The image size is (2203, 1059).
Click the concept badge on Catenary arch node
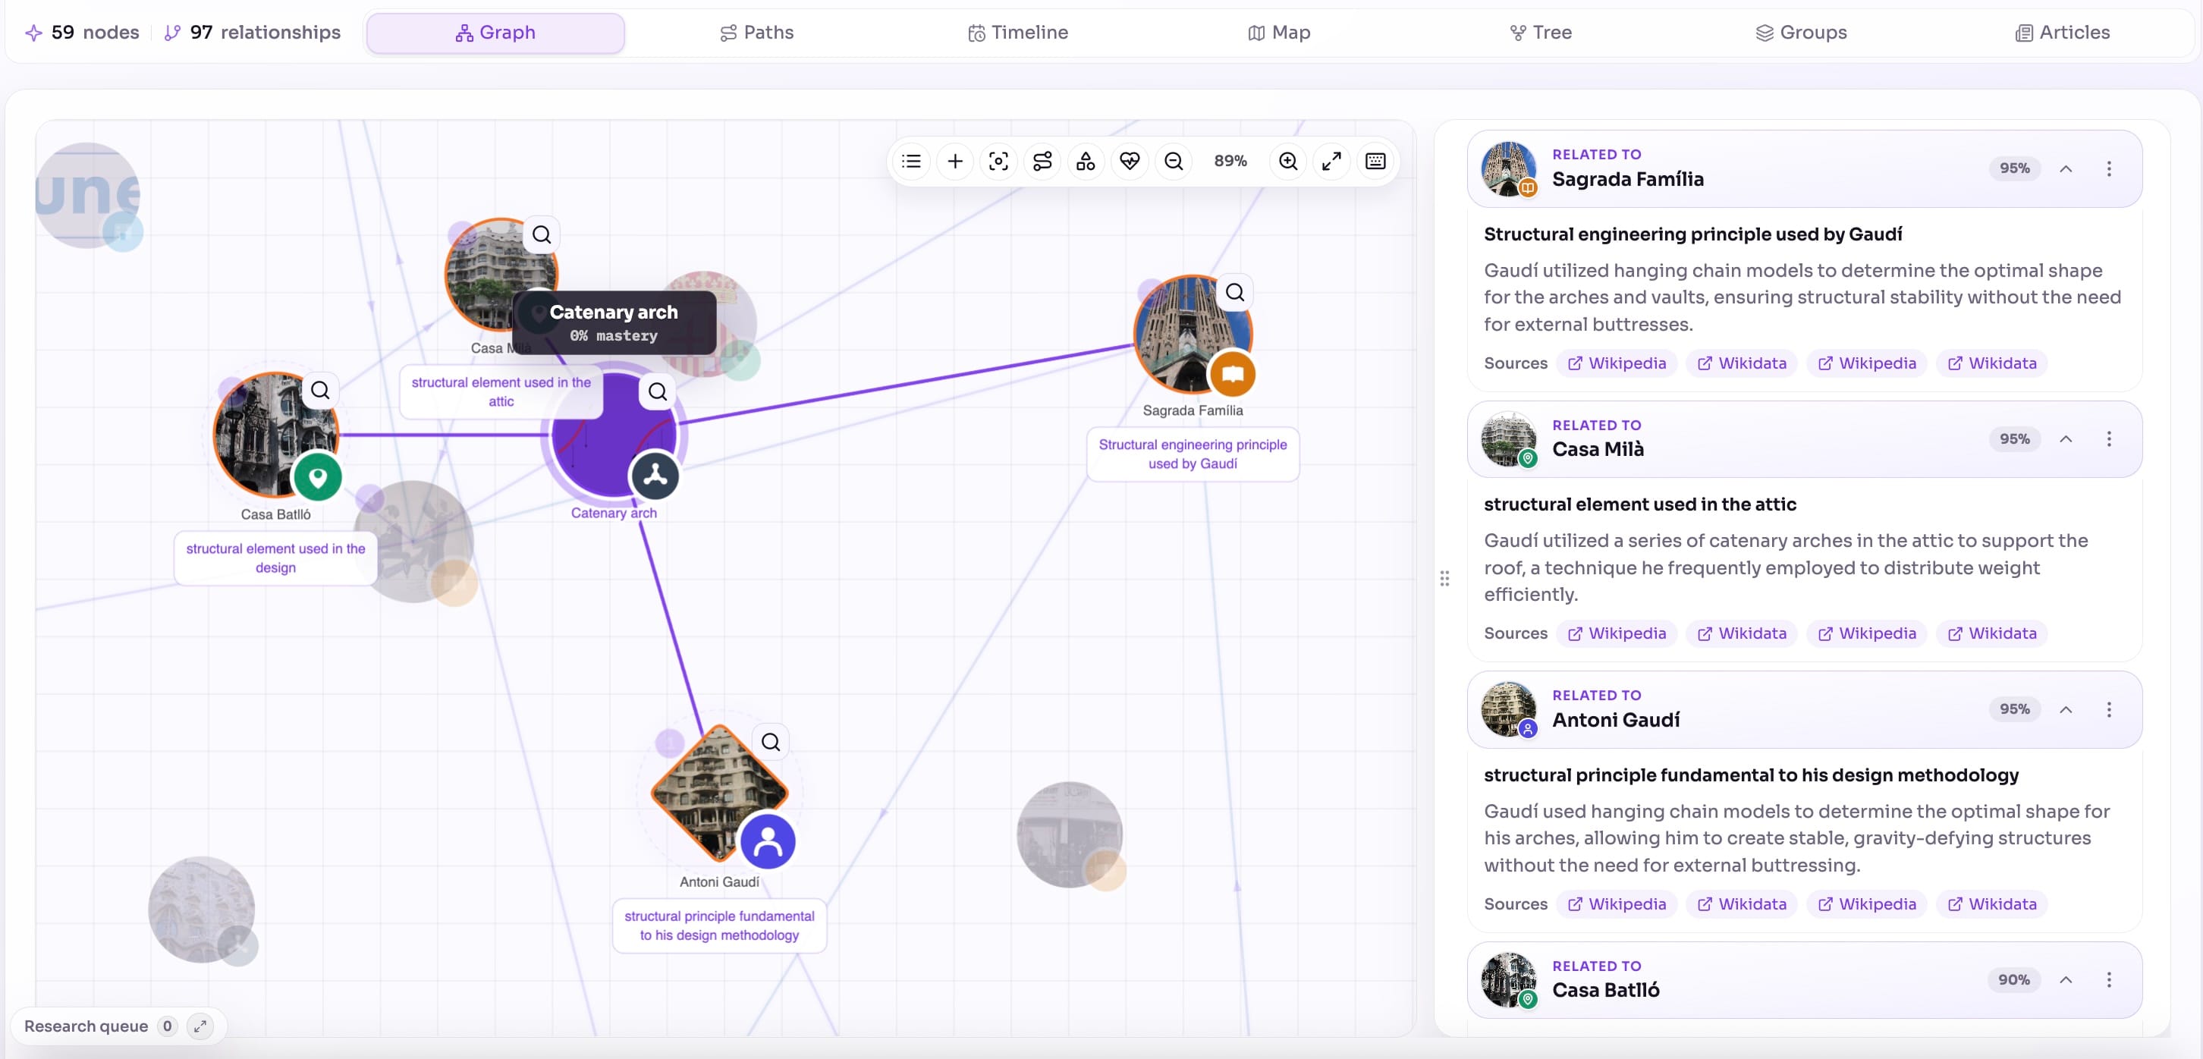click(x=655, y=475)
